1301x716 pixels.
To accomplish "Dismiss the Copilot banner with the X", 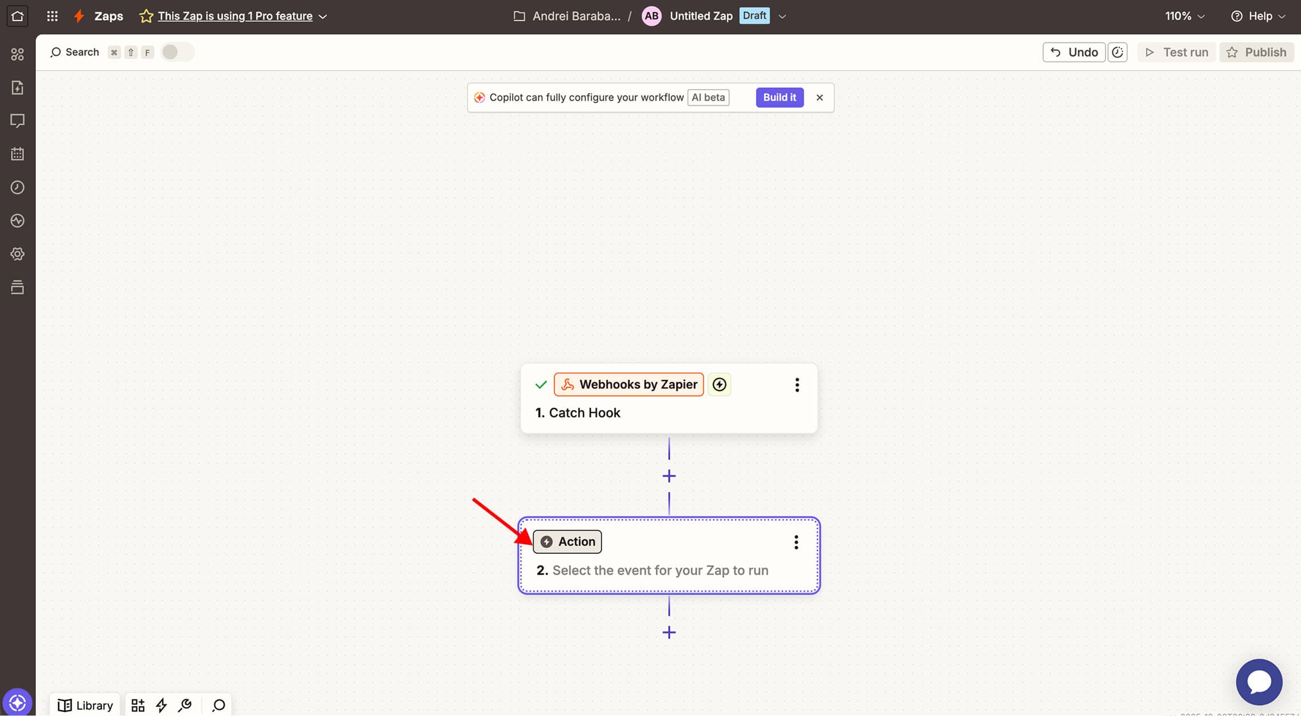I will (x=819, y=97).
